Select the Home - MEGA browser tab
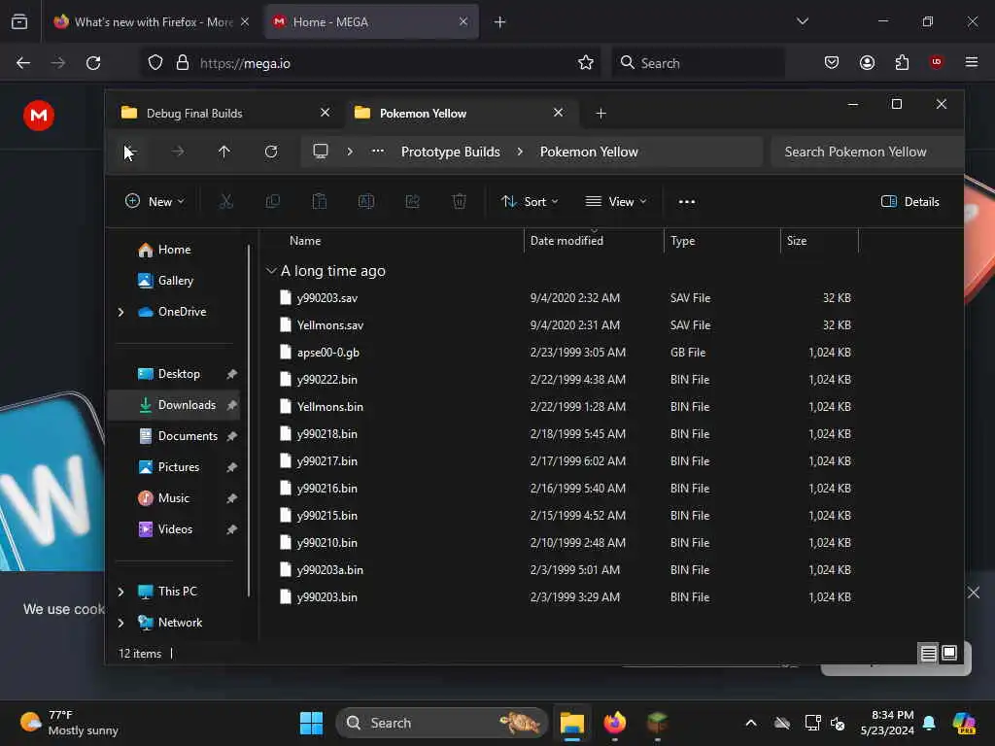 371,21
